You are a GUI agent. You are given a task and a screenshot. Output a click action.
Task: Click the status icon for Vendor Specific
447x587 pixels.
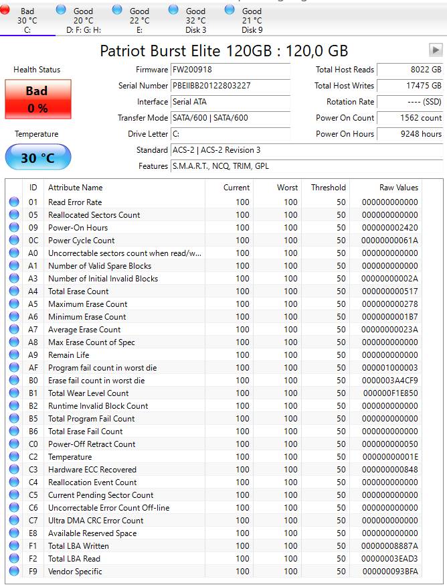[14, 571]
